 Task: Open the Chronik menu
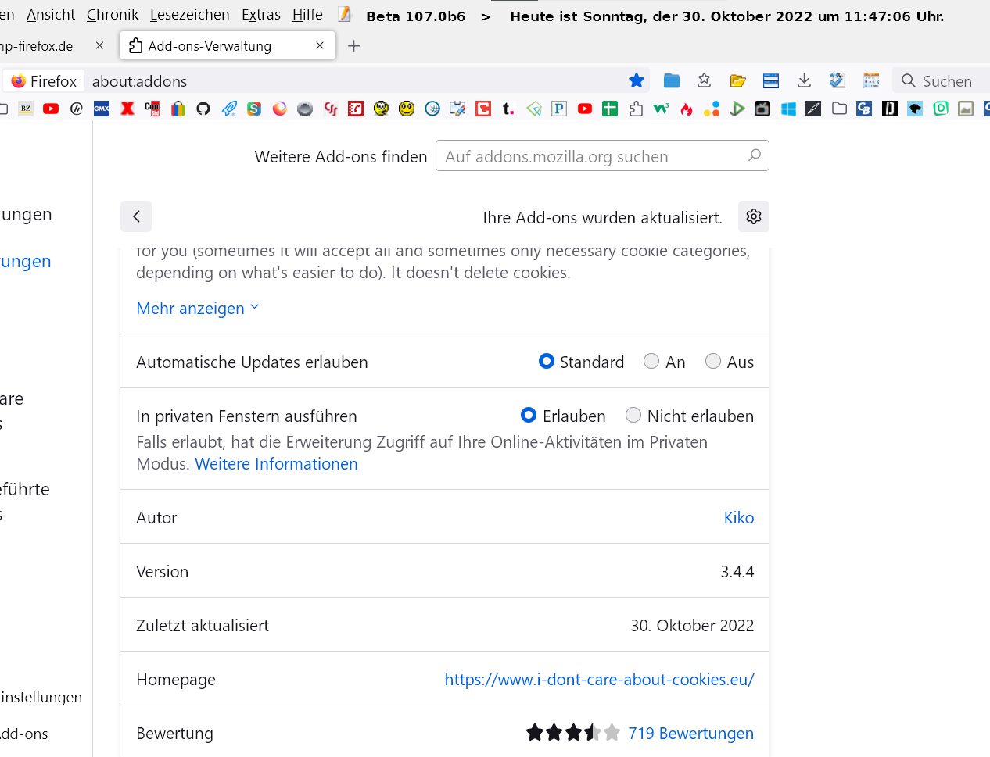click(x=113, y=15)
